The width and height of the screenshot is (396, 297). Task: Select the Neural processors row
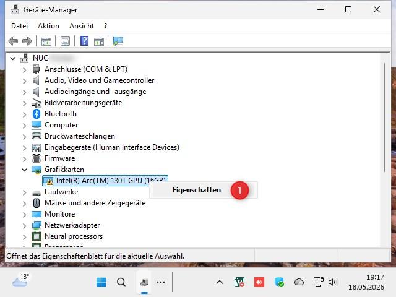click(x=74, y=236)
